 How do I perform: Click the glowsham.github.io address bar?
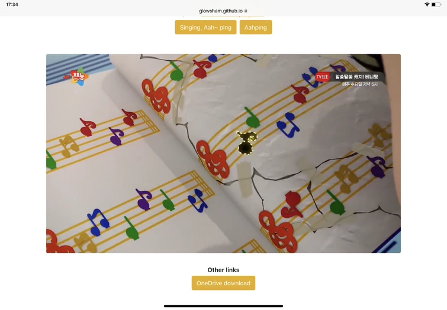point(223,11)
